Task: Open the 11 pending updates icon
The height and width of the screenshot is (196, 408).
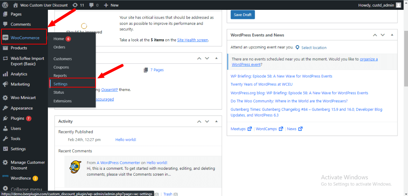Action: click(78, 5)
